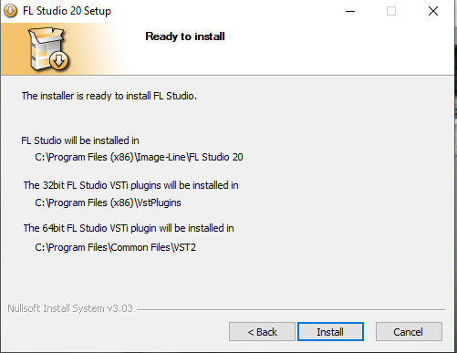Image resolution: width=457 pixels, height=353 pixels.
Task: Click the yellow download arrow badge on the package icon
Action: coord(58,61)
